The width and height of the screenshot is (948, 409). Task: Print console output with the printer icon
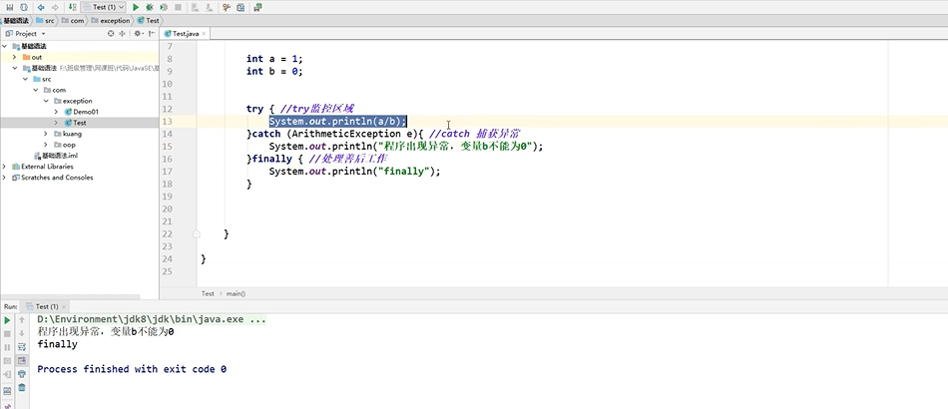[x=22, y=374]
